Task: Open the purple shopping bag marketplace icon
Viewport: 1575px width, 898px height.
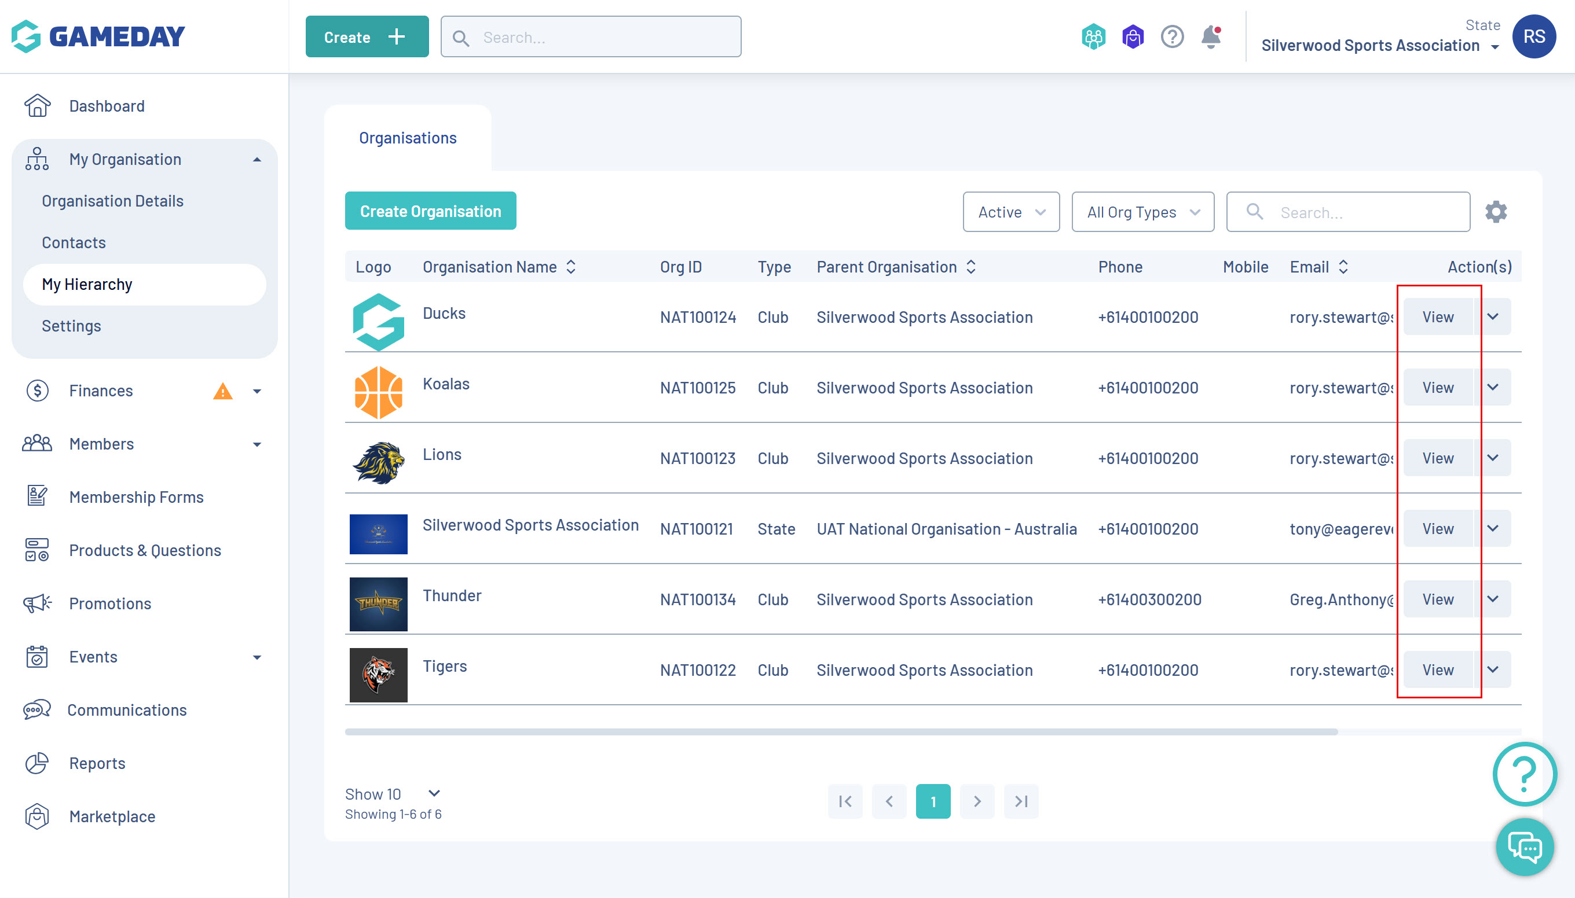Action: 1133,37
